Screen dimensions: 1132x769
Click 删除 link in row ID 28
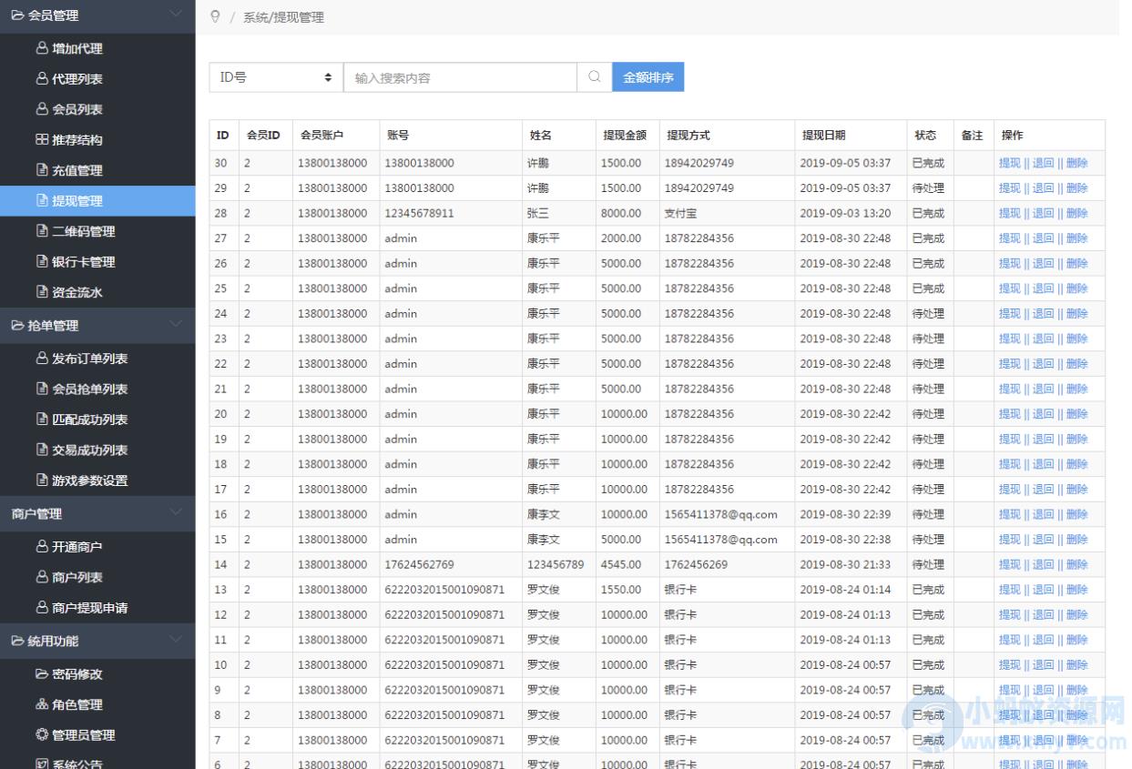coord(1076,213)
